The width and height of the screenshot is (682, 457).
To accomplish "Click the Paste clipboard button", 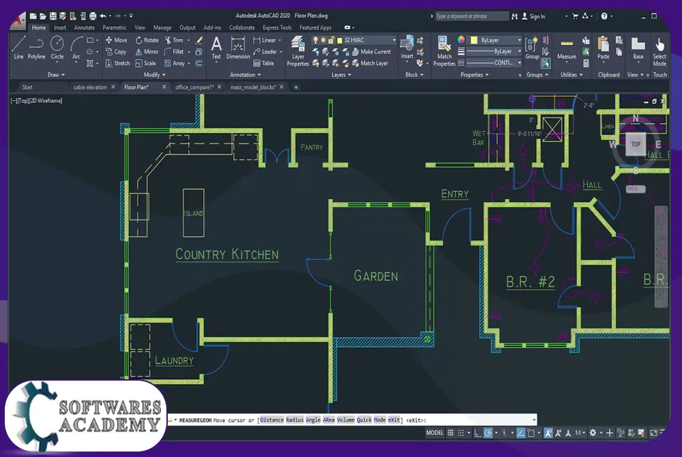I will 604,48.
